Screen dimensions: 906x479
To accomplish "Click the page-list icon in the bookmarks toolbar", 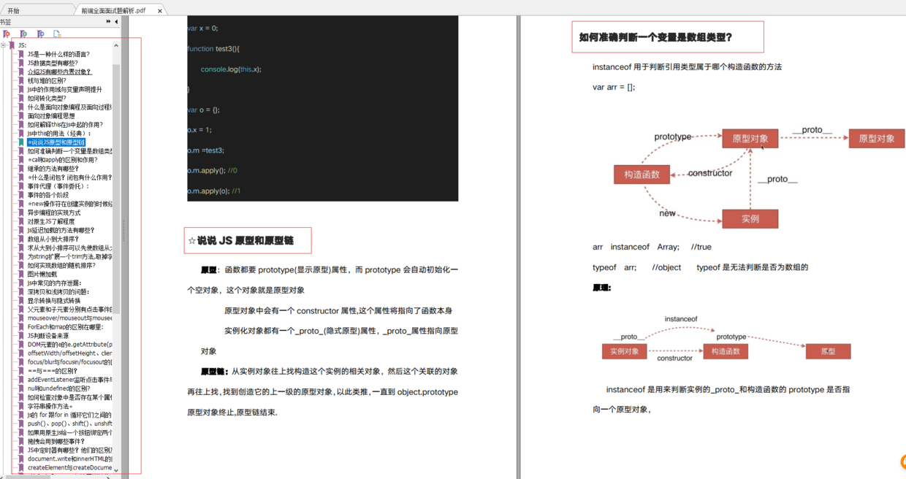I will [x=57, y=34].
